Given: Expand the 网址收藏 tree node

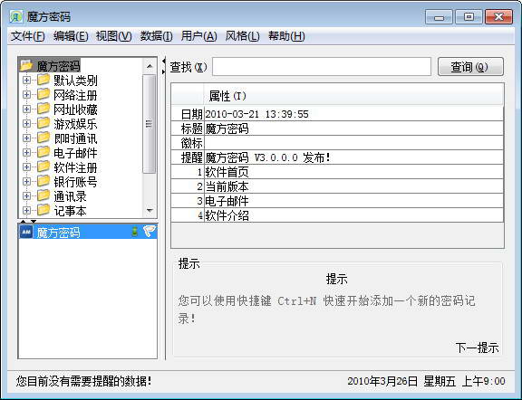Looking at the screenshot, I should [x=26, y=110].
